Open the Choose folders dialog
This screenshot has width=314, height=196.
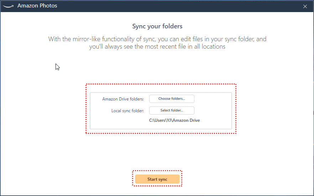pos(172,99)
